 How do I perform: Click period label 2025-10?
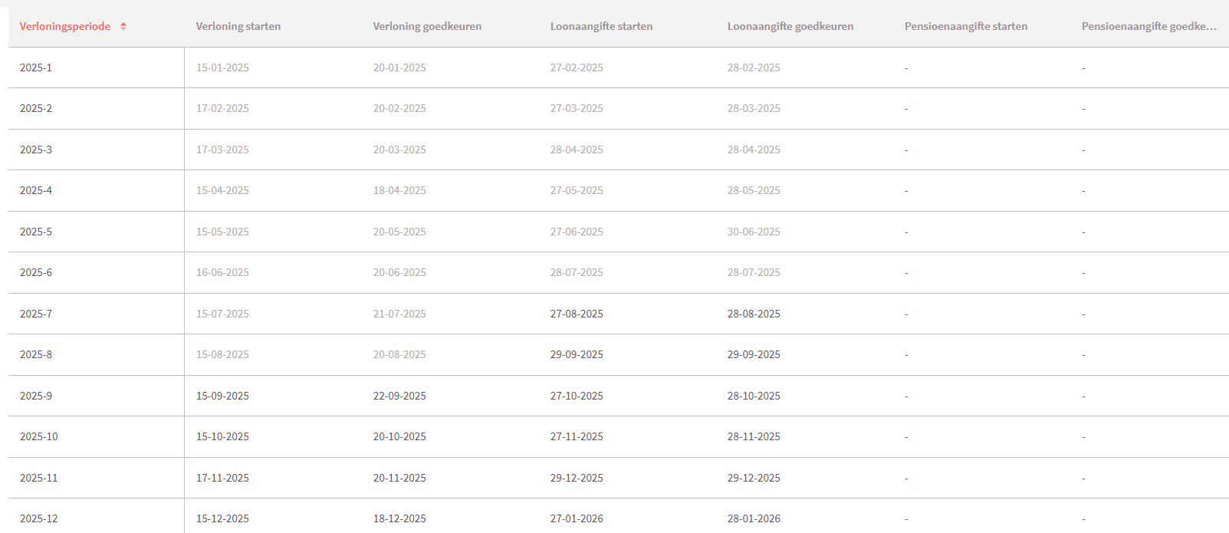[39, 436]
